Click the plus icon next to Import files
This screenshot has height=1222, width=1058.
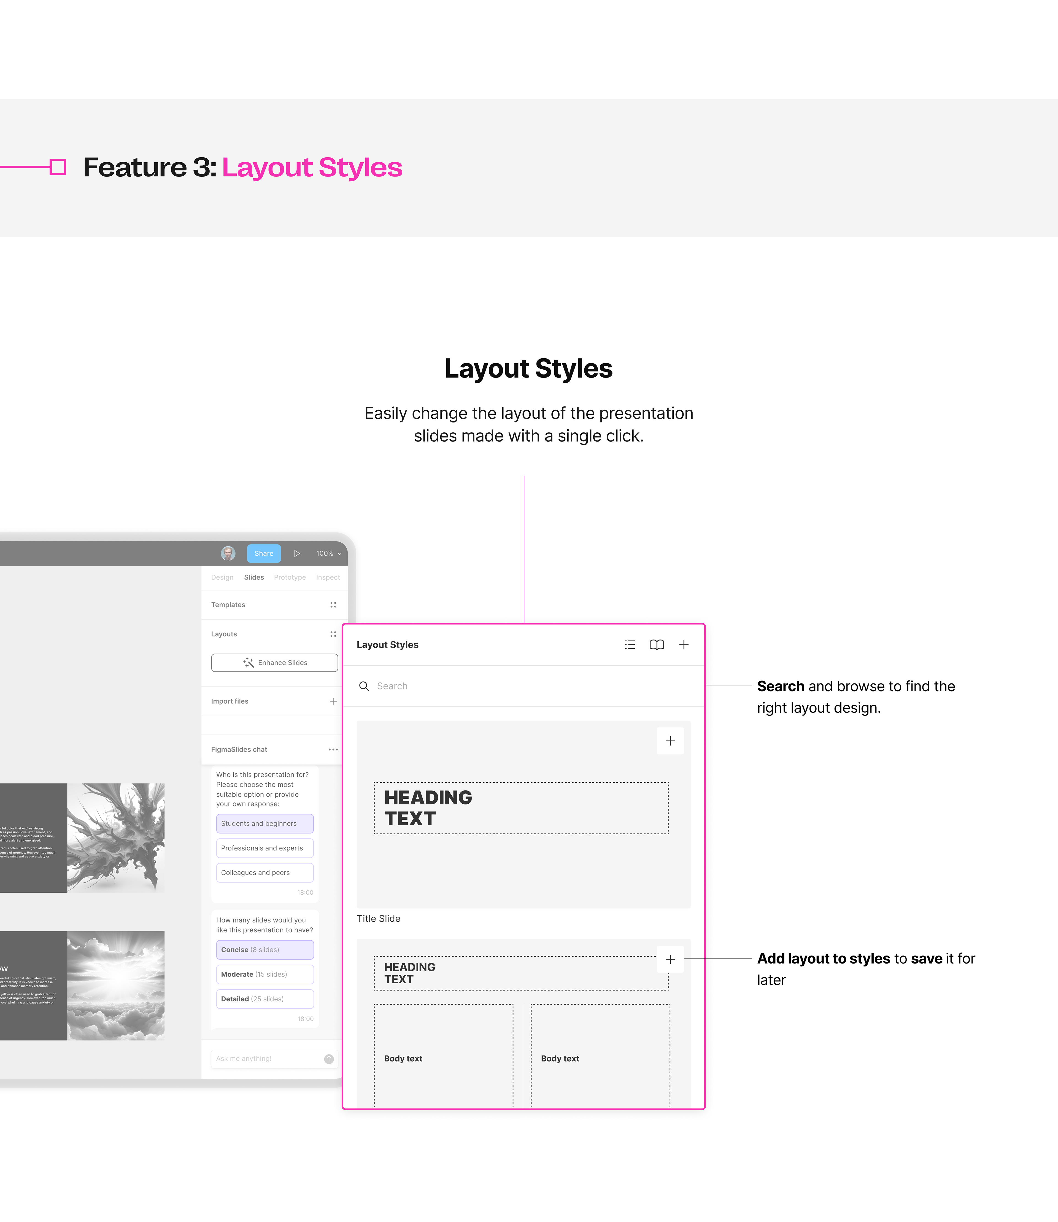(x=333, y=701)
